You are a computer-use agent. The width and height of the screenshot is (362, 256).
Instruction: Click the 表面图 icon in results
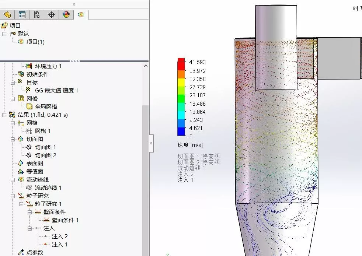click(21, 163)
